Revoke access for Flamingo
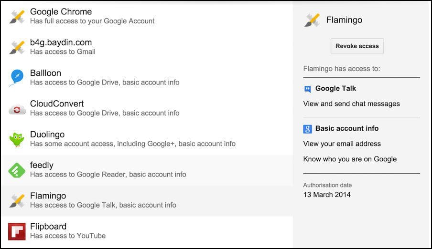 357,46
